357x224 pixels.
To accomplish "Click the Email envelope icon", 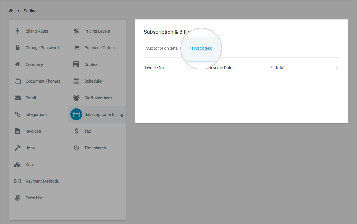I will coord(18,98).
